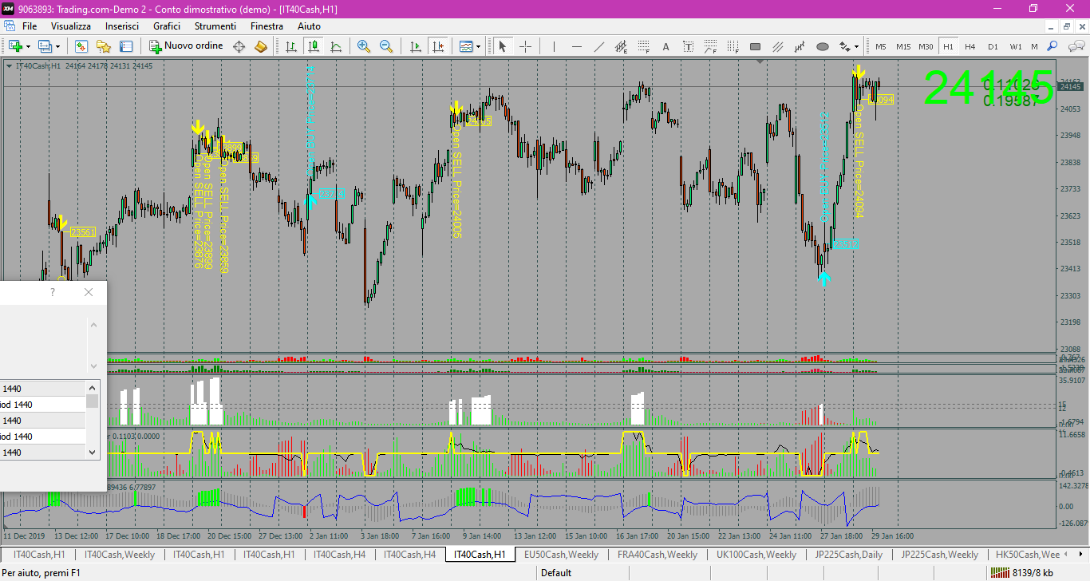The width and height of the screenshot is (1090, 581).
Task: Select the cursor arrow tool
Action: point(503,46)
